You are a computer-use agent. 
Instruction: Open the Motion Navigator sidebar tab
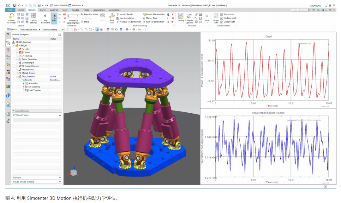8,43
